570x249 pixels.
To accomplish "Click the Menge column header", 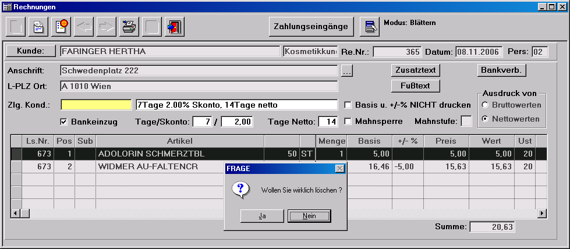I will 331,141.
